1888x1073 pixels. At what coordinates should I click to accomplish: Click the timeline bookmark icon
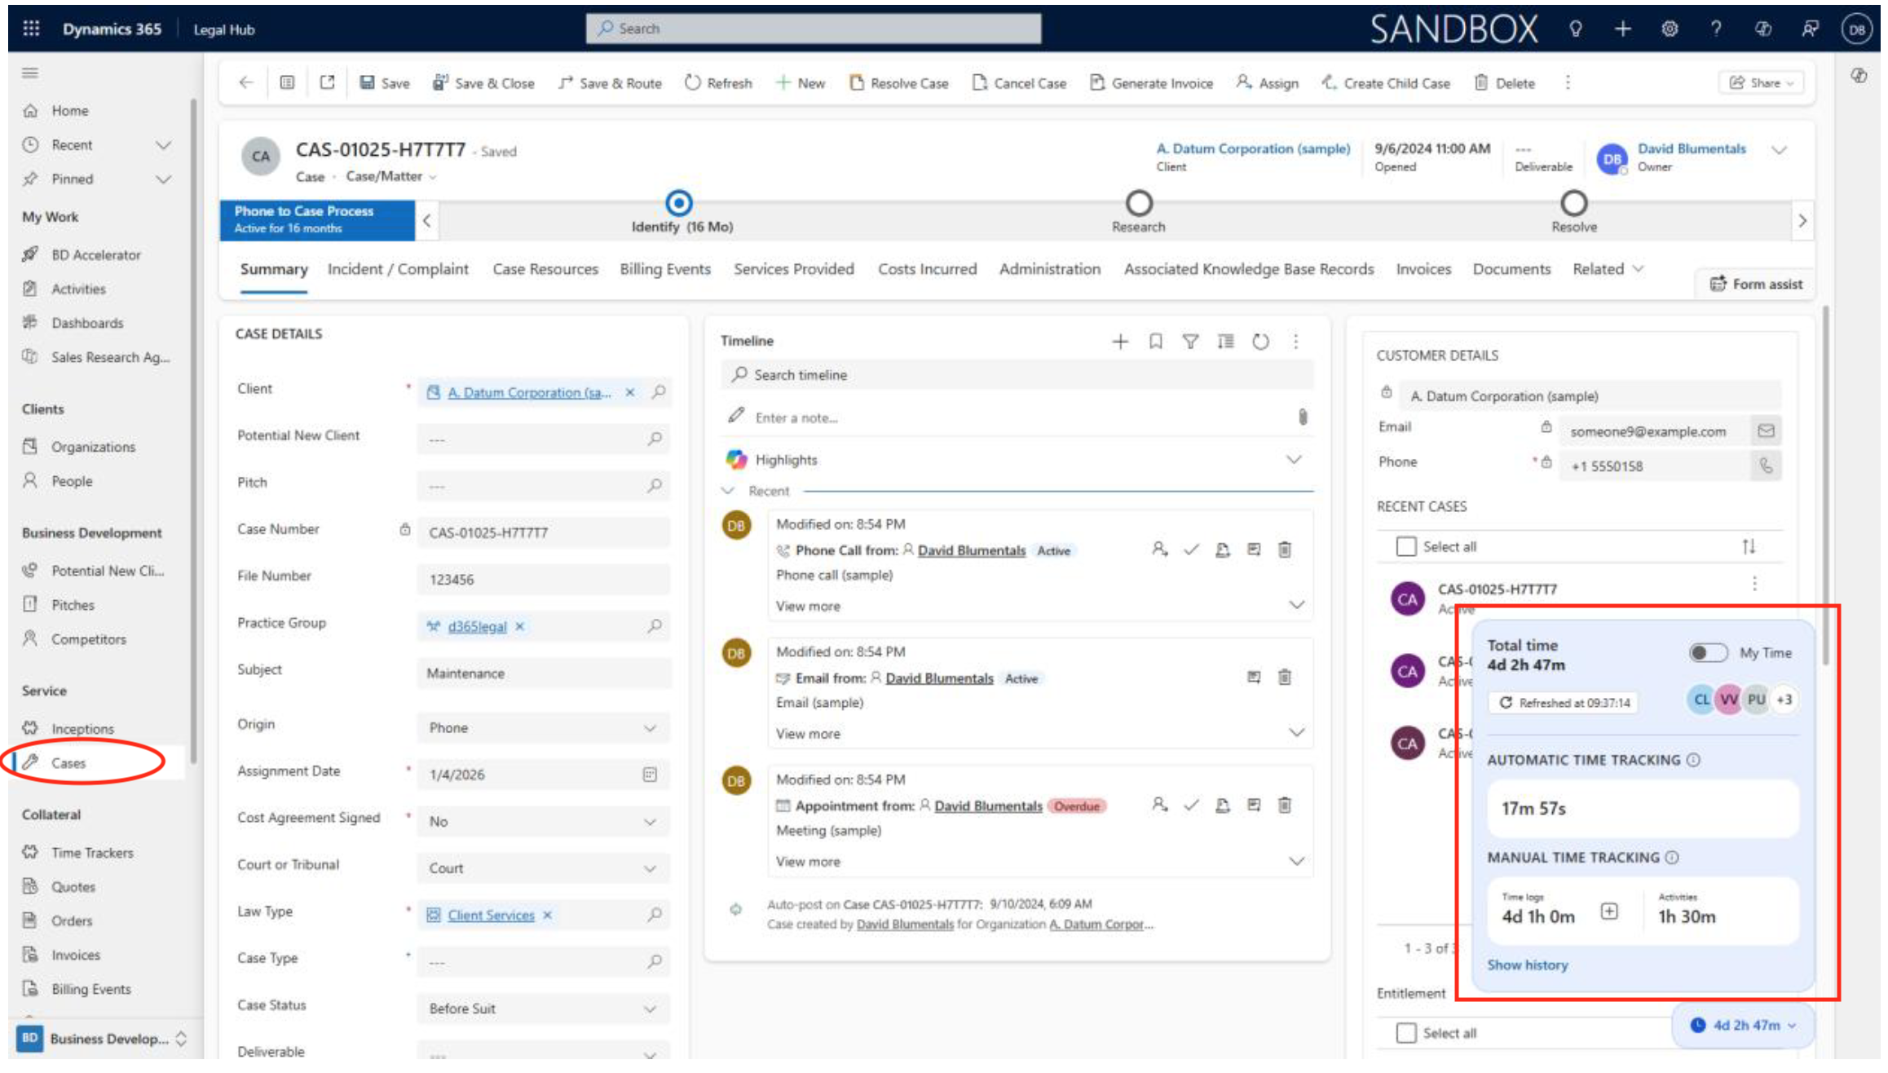pyautogui.click(x=1155, y=342)
